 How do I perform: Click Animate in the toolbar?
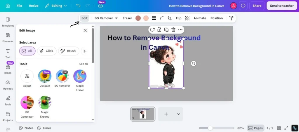point(200,18)
